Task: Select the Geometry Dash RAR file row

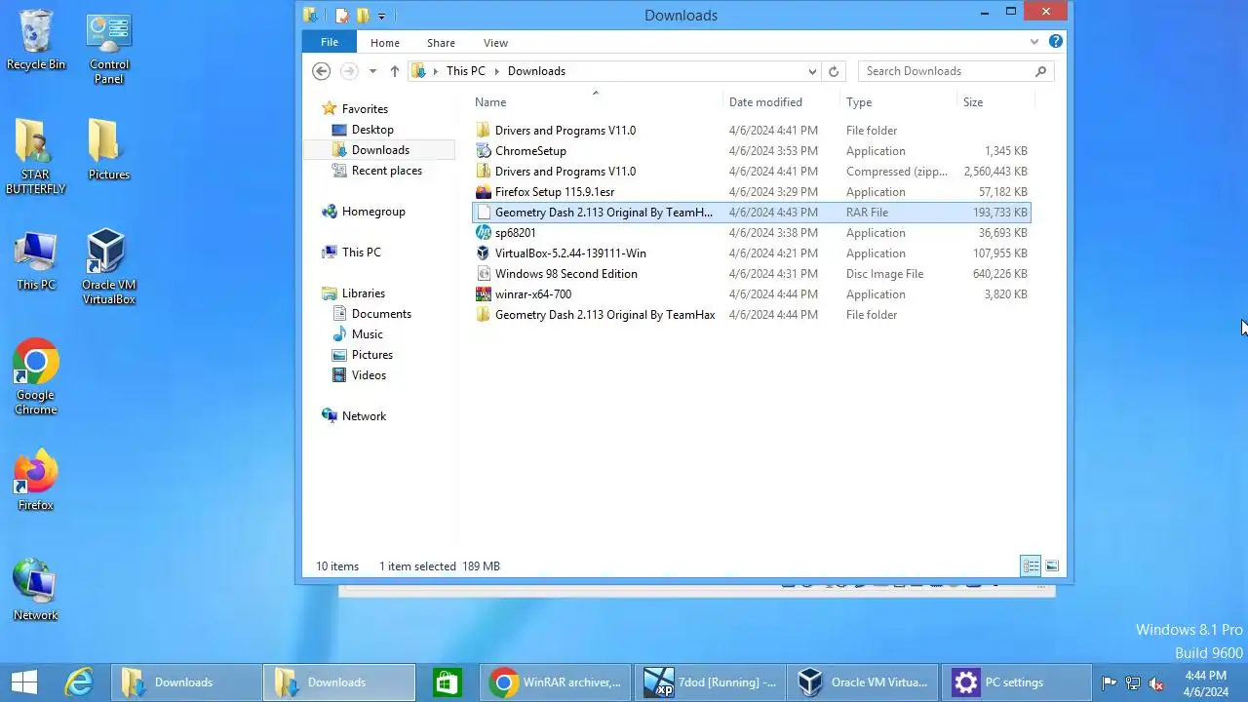Action: 751,213
